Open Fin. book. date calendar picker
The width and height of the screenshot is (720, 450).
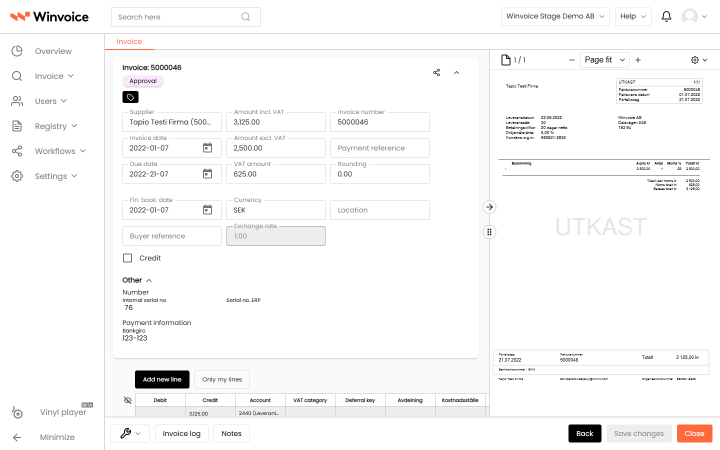click(x=207, y=210)
